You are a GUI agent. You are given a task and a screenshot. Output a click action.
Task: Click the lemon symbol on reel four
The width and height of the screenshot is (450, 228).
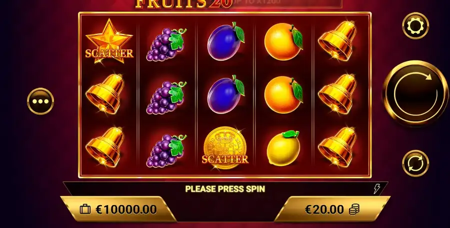pyautogui.click(x=283, y=147)
